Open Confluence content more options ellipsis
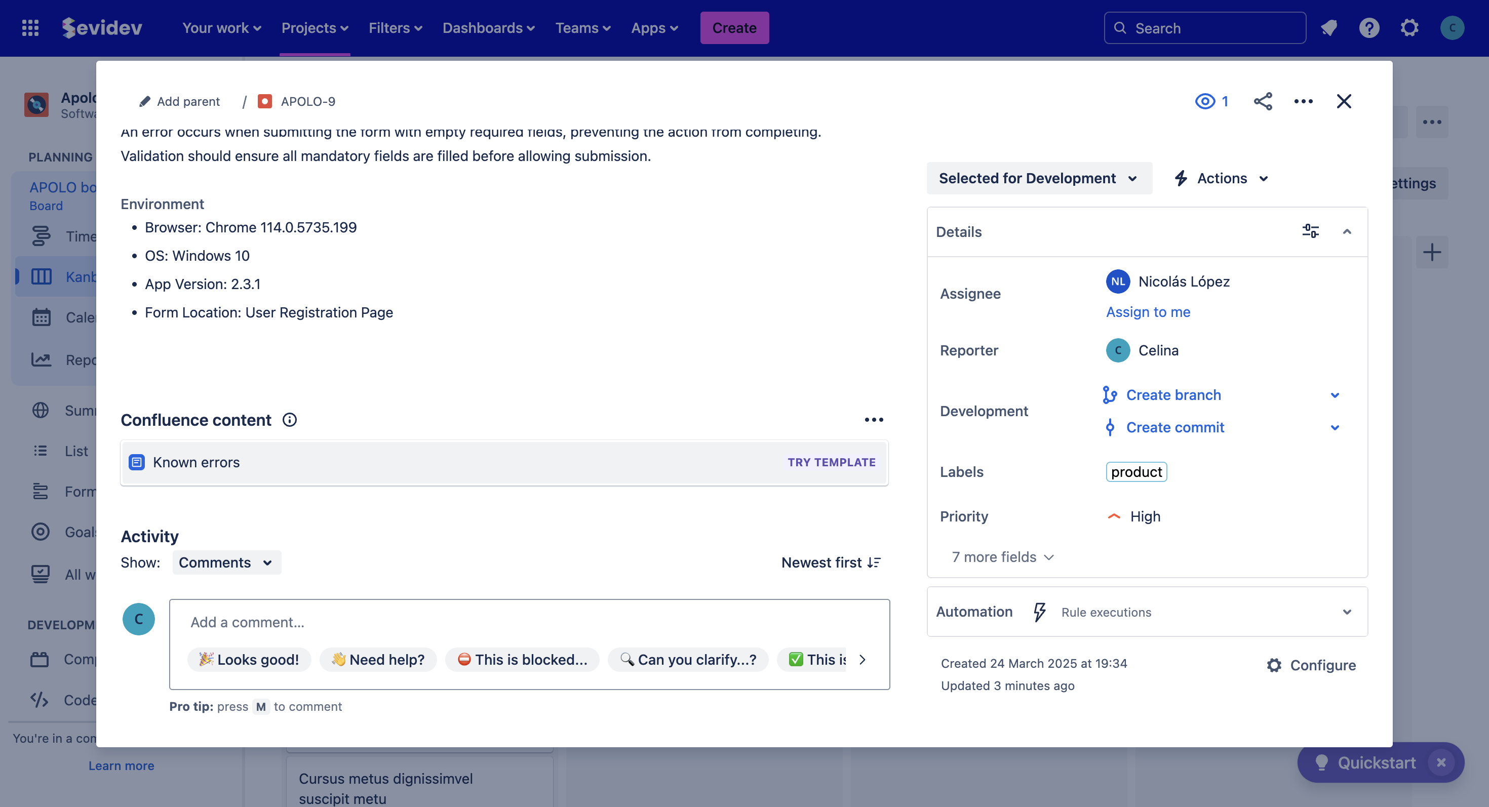The image size is (1489, 807). (874, 420)
